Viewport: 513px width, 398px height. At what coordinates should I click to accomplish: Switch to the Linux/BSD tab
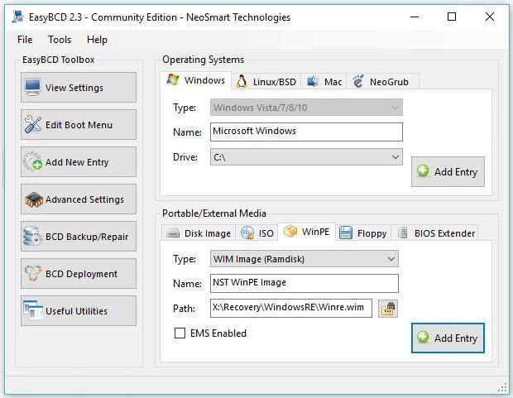266,81
